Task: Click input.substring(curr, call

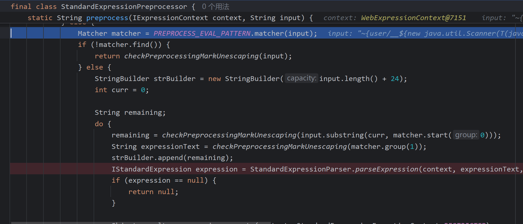Action: (x=345, y=135)
